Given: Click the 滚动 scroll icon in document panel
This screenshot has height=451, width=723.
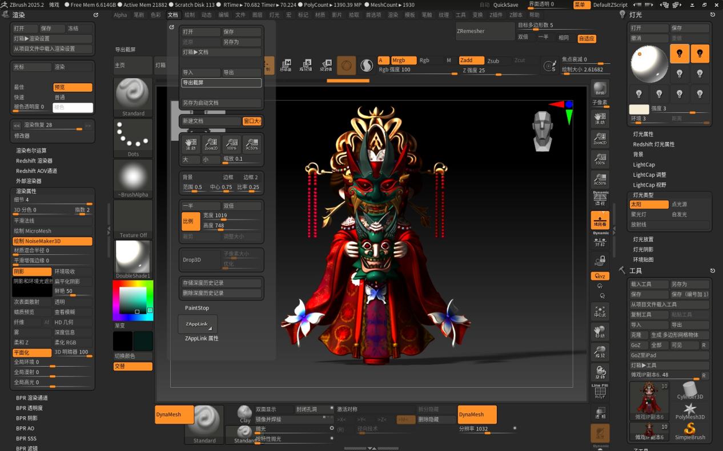Looking at the screenshot, I should (190, 144).
